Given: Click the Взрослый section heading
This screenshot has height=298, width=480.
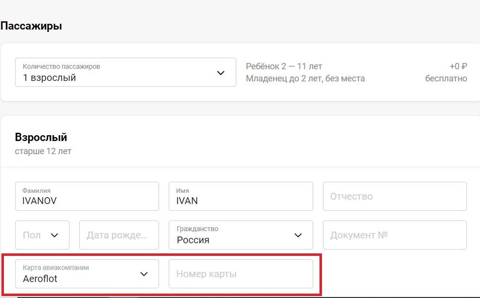Looking at the screenshot, I should point(41,138).
